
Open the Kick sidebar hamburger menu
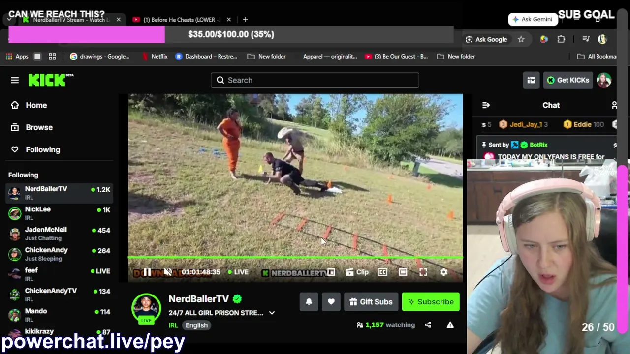click(15, 80)
